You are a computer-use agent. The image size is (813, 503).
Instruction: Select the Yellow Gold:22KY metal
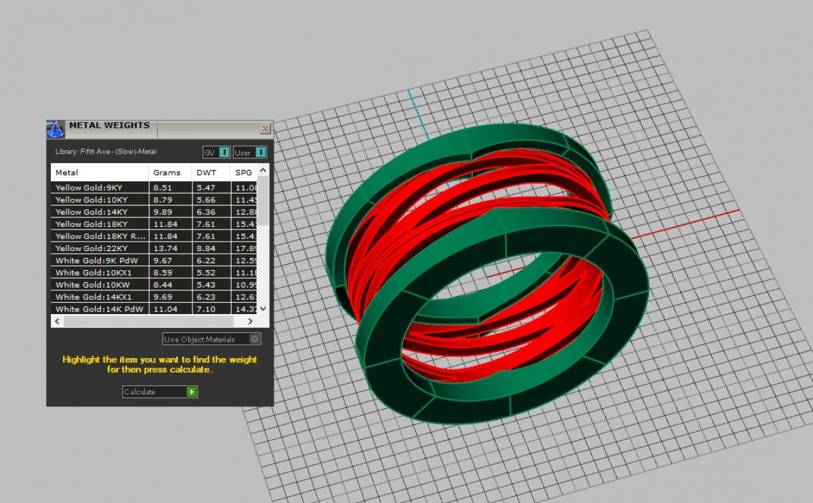[99, 248]
